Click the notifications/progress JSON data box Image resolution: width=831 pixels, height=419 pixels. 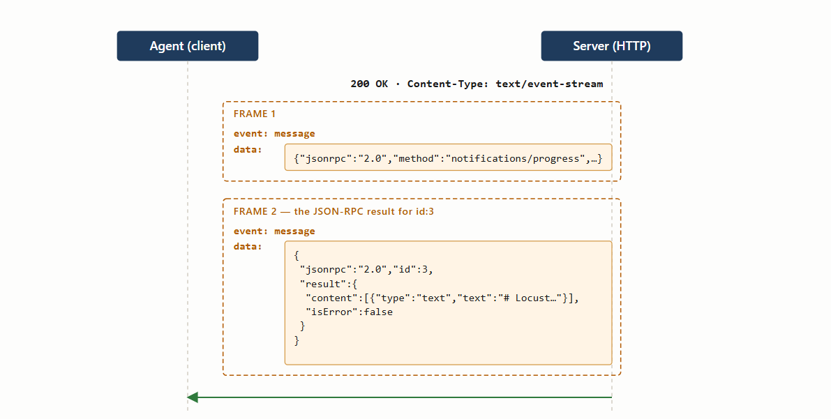coord(449,158)
